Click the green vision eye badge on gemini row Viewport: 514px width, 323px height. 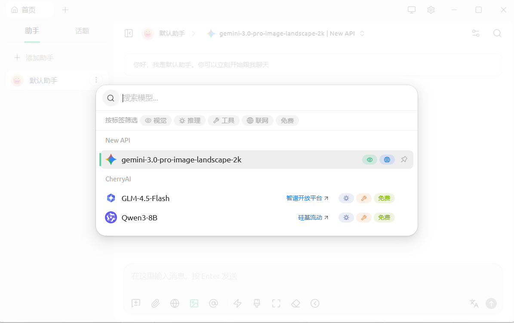point(370,160)
